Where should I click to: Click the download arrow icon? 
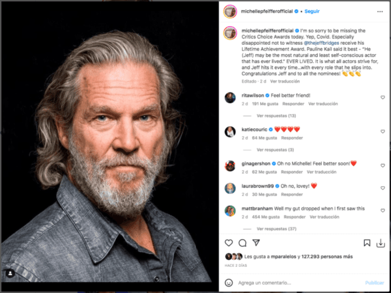coord(380,244)
